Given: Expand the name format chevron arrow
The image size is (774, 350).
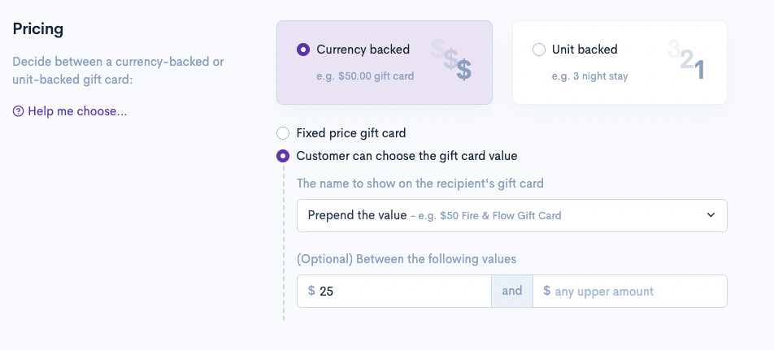Looking at the screenshot, I should click(711, 215).
